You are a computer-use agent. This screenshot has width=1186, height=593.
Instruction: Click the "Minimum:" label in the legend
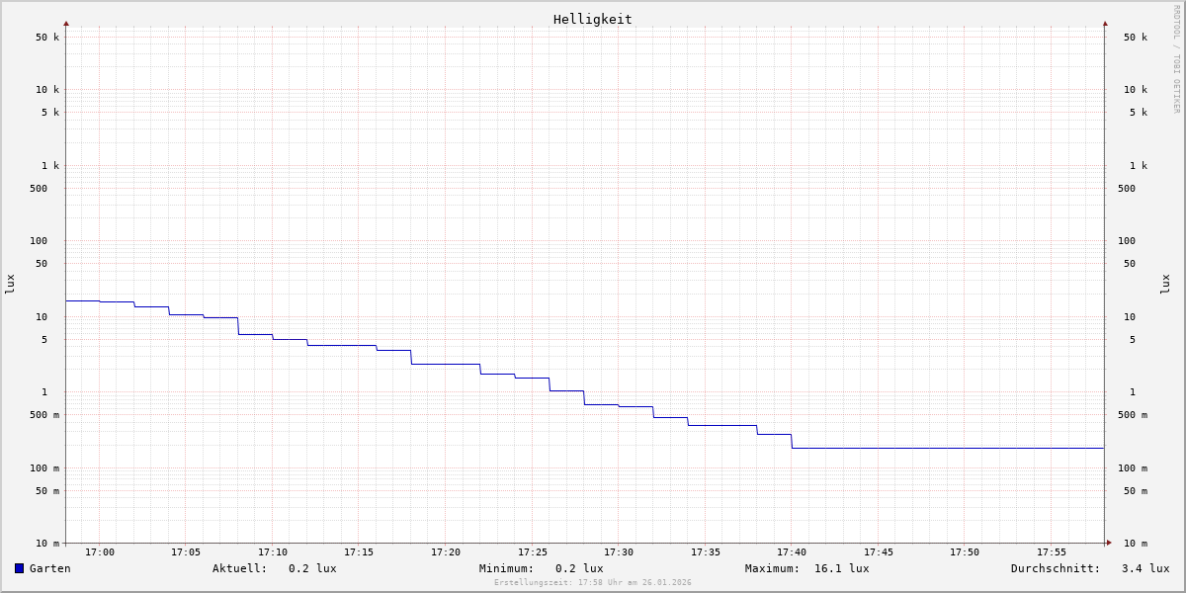[507, 568]
